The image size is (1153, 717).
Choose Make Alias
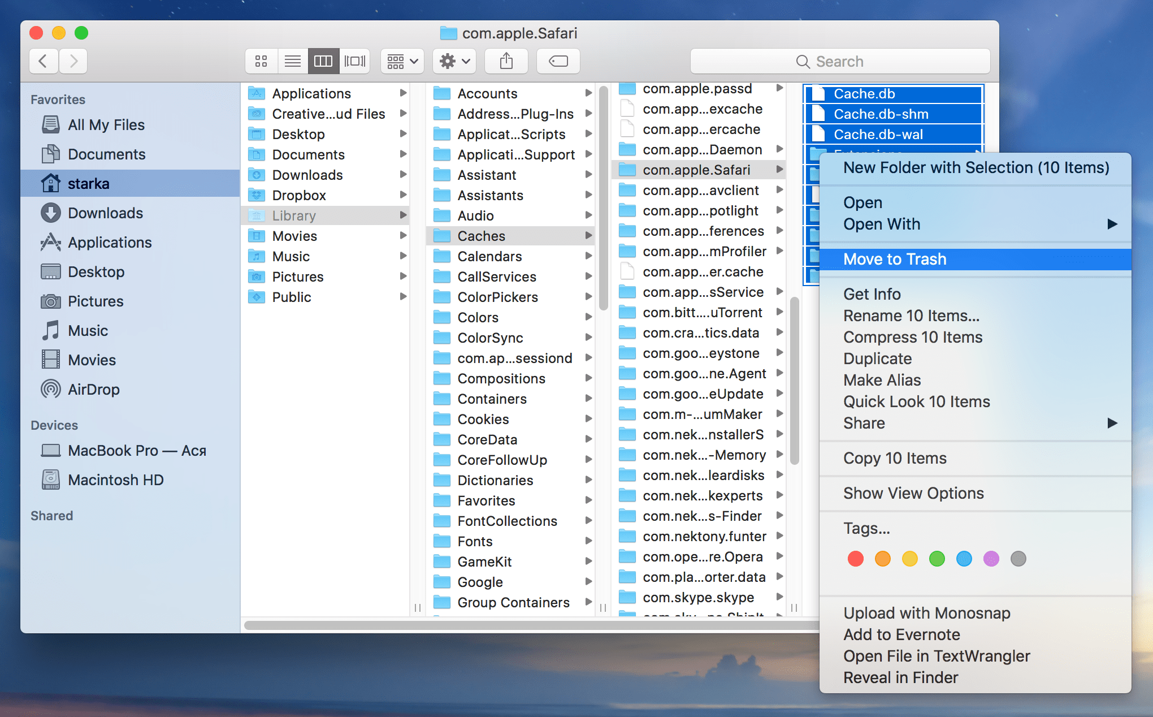point(976,380)
